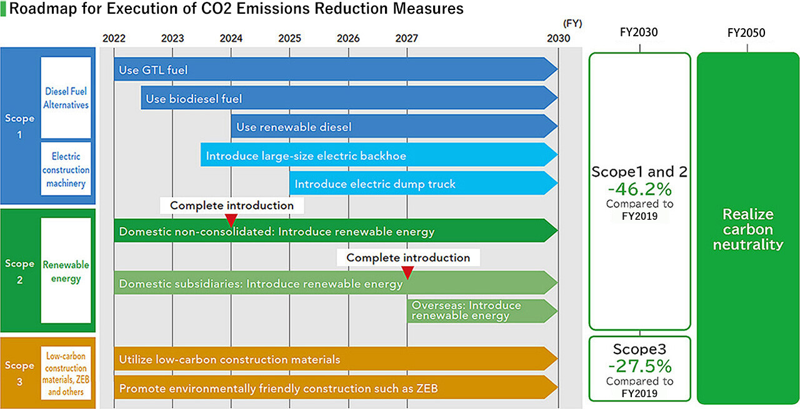Viewport: 800px width, 409px height.
Task: Click the Realize carbon neutrality panel
Action: tap(747, 229)
